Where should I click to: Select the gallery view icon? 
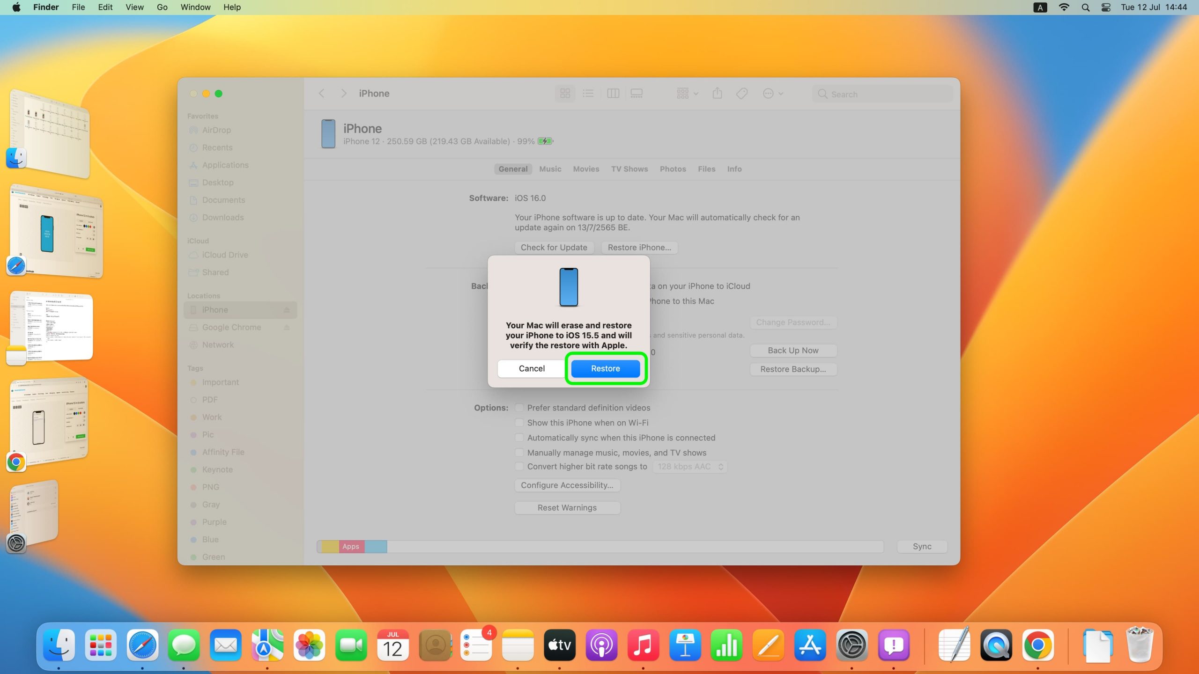point(636,94)
